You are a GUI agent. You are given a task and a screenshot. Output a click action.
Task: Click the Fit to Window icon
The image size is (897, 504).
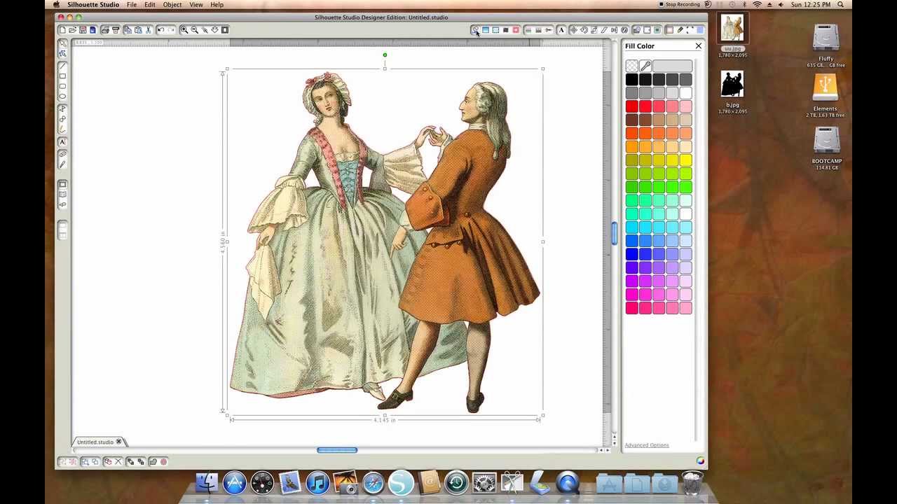[225, 29]
